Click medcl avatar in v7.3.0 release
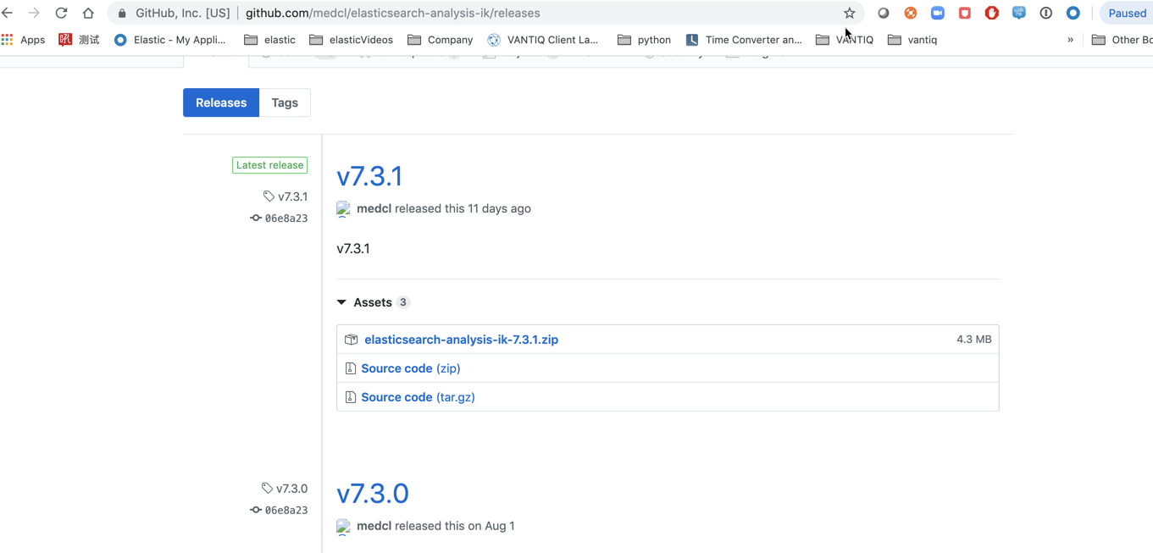Viewport: 1153px width, 553px height. 343,527
